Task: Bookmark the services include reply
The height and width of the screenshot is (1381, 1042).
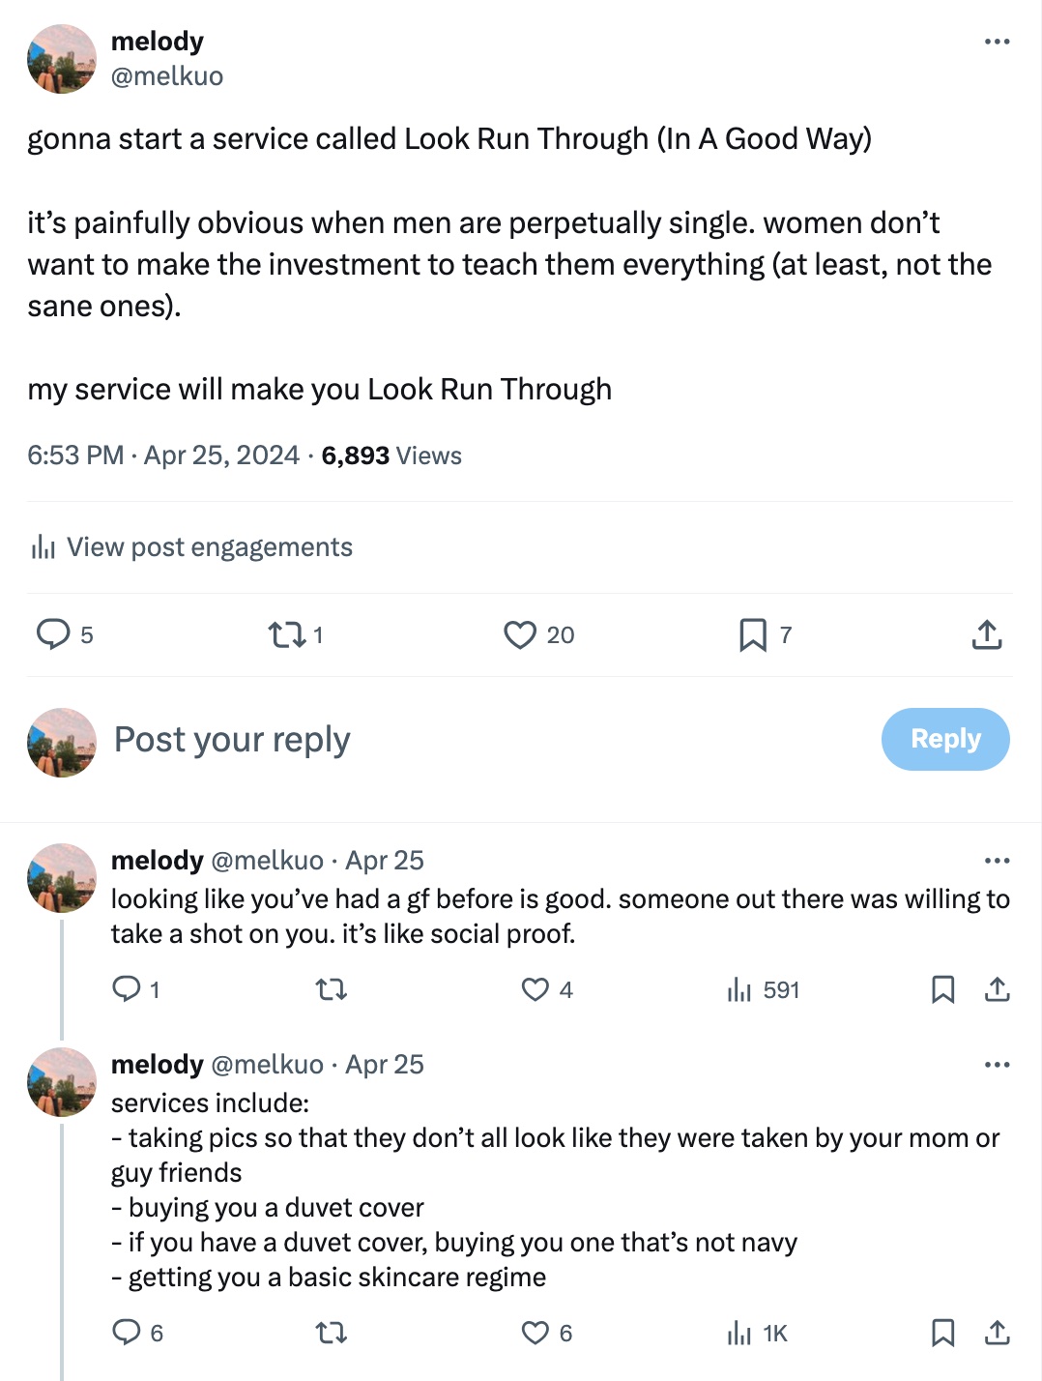Action: coord(942,1333)
